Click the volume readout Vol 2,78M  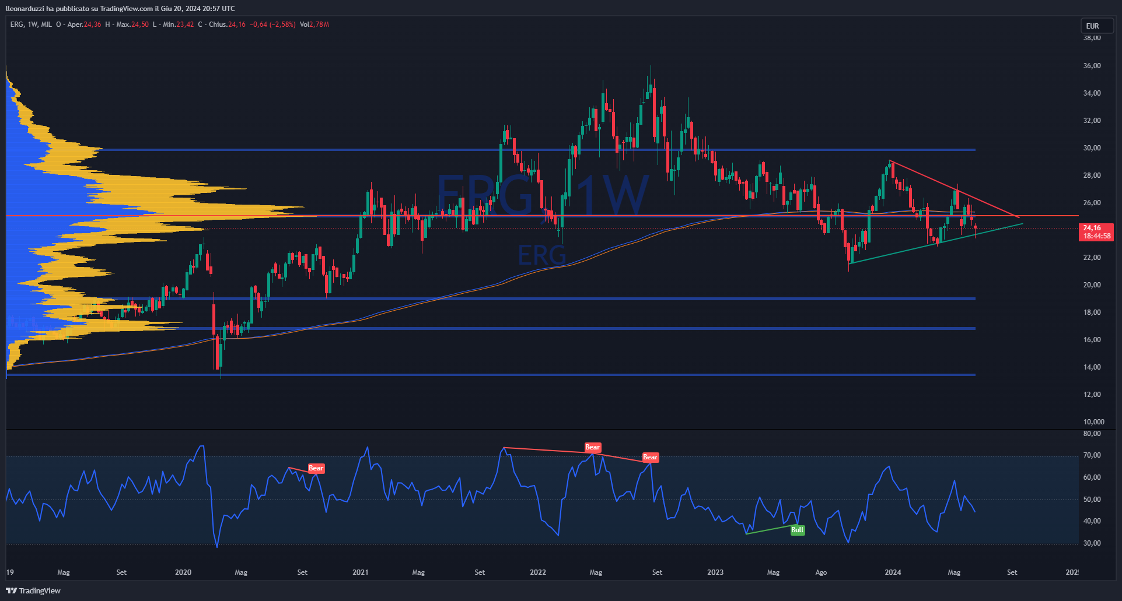(x=314, y=24)
